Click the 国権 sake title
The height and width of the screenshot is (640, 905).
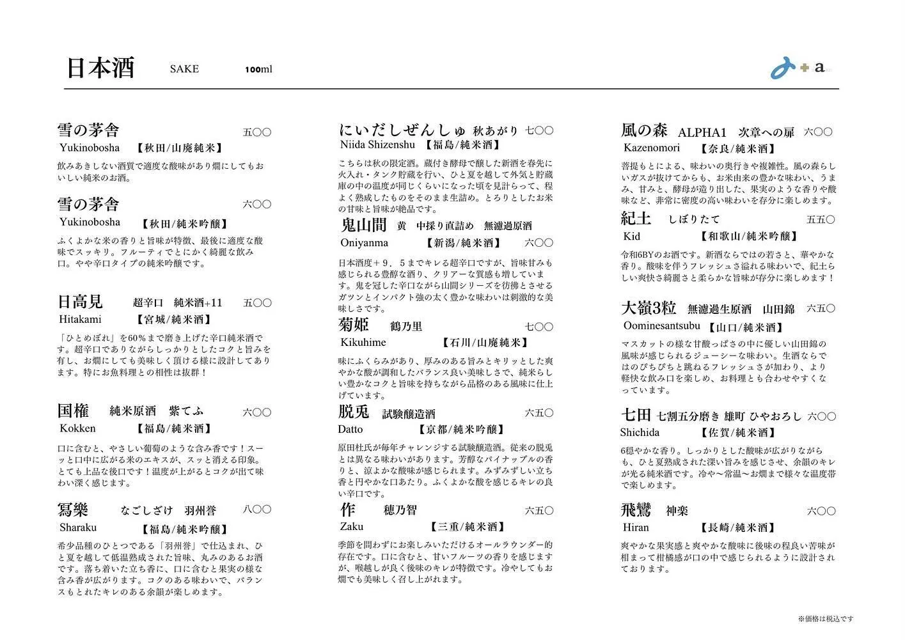point(74,410)
